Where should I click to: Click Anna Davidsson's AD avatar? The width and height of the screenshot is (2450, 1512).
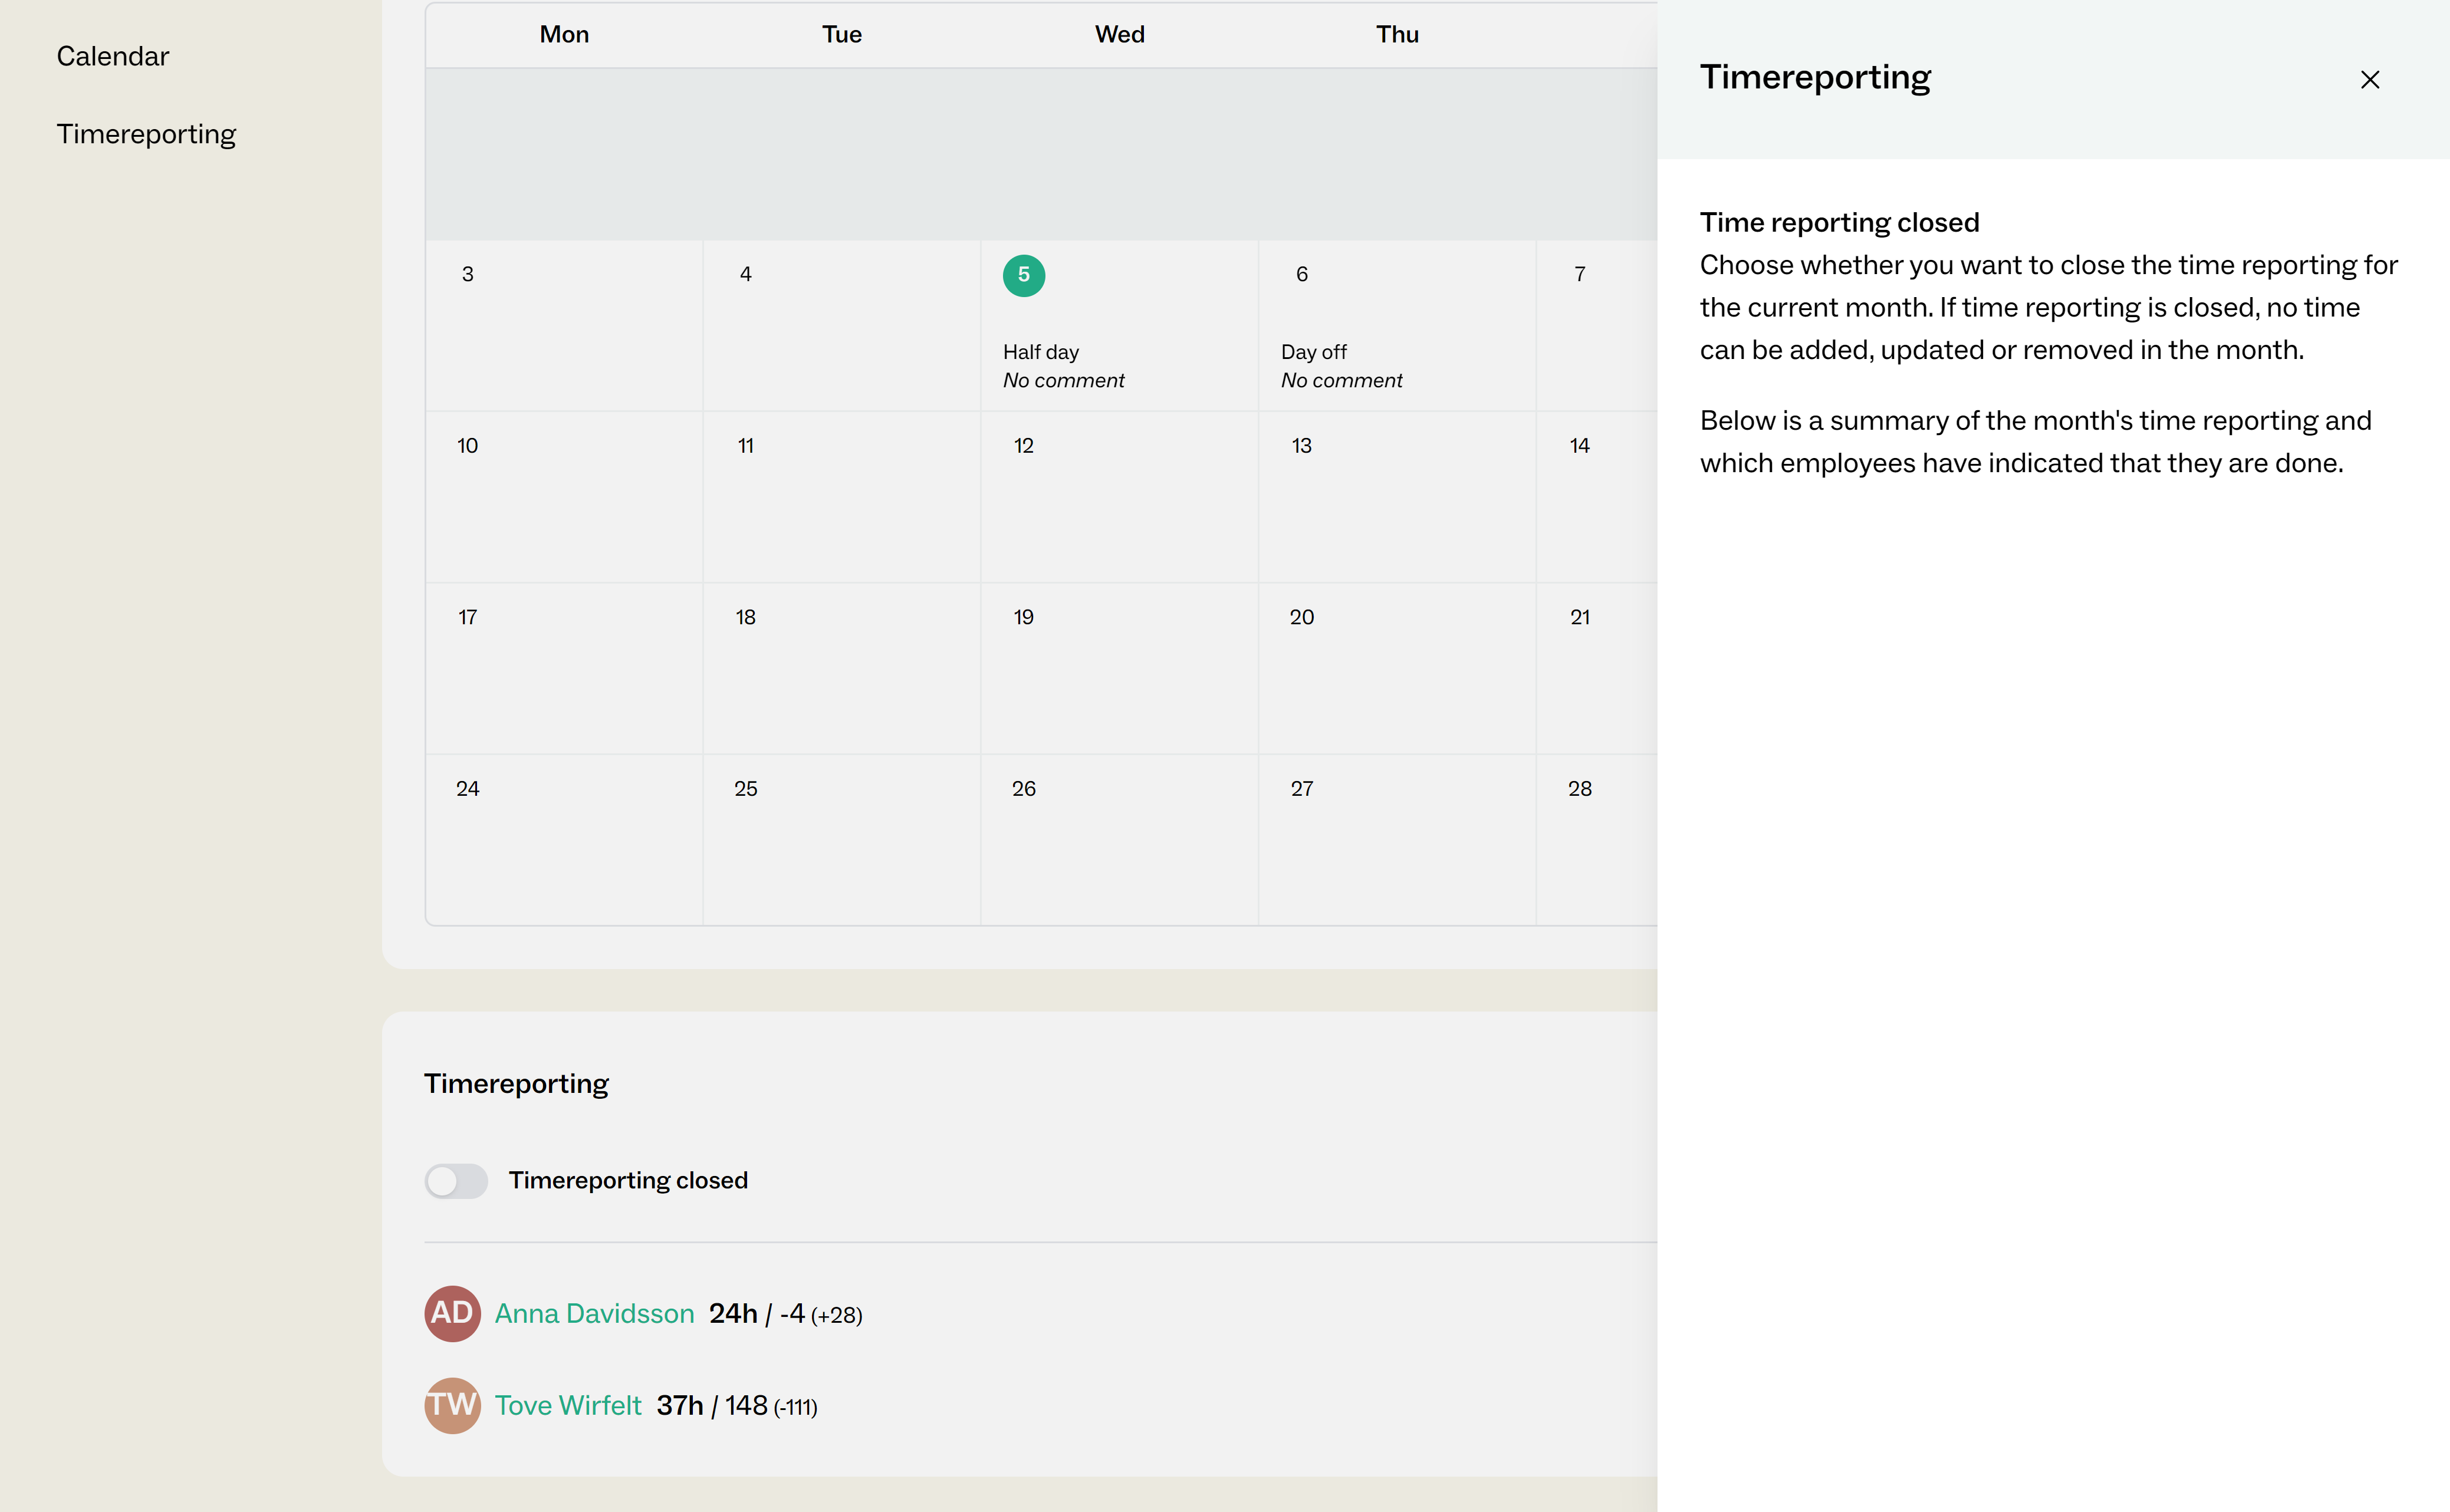tap(452, 1314)
